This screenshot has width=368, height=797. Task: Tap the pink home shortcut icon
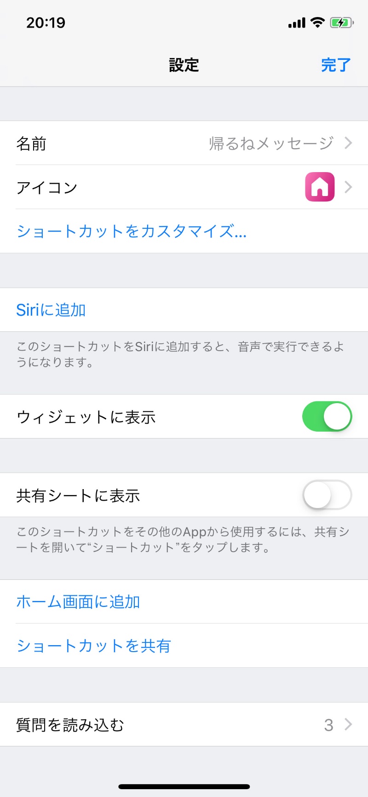320,187
